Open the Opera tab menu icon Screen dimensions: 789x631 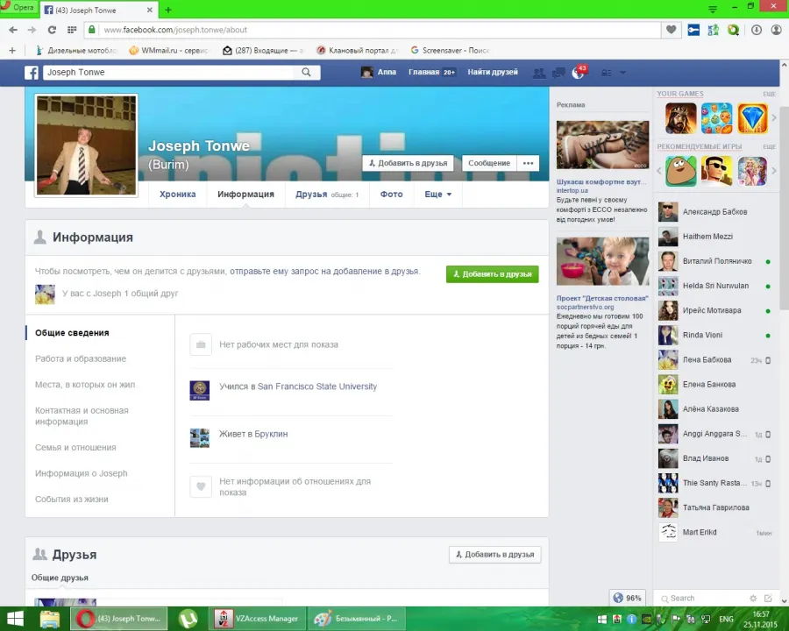coord(713,9)
